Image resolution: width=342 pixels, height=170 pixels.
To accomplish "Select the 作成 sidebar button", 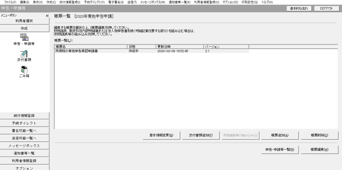I will point(24,28).
